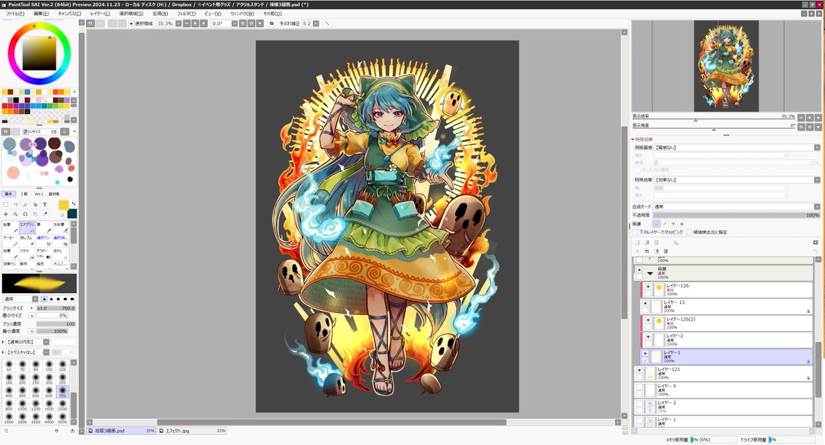
Task: Open zoom percentage 35.3% dropdown
Action: coord(179,23)
